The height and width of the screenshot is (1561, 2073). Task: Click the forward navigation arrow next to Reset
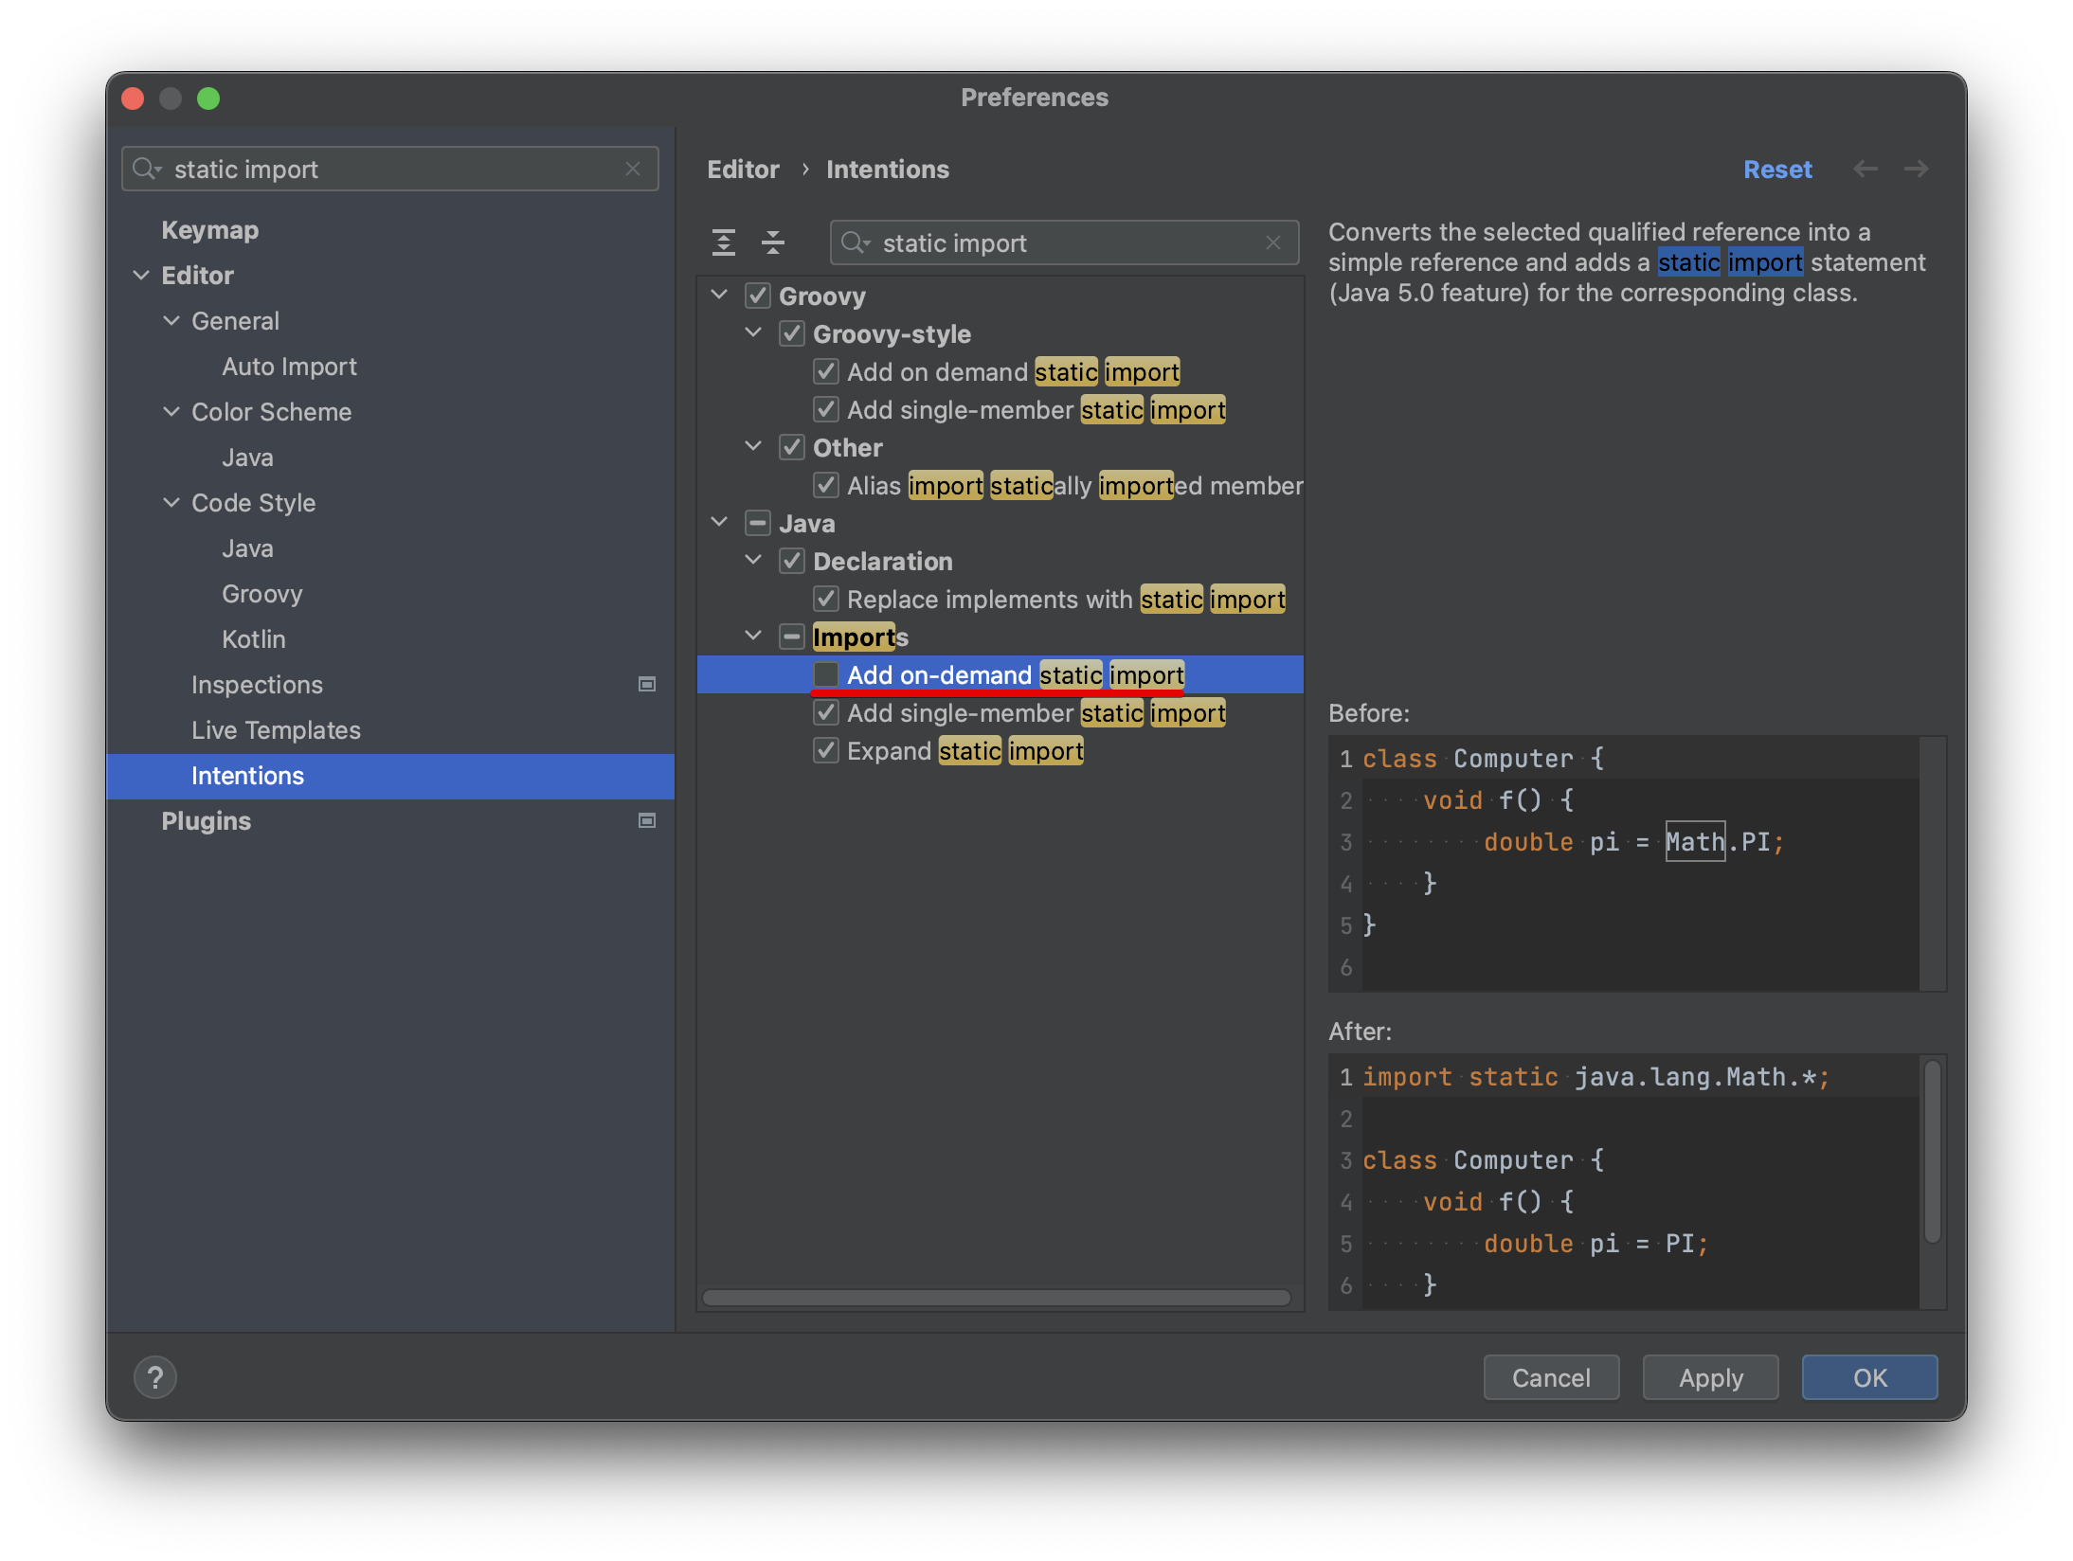[1916, 169]
